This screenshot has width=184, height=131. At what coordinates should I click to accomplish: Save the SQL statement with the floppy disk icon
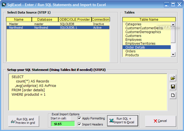coord(173,87)
